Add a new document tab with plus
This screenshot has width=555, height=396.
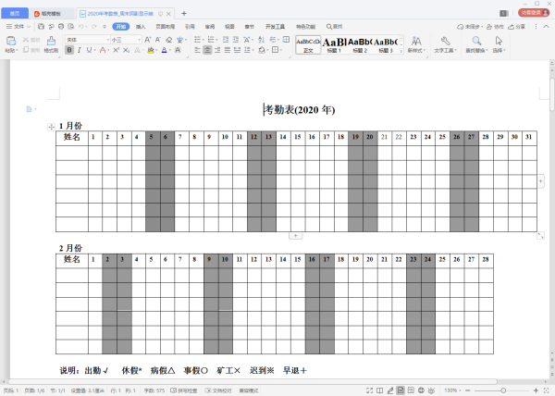click(184, 14)
